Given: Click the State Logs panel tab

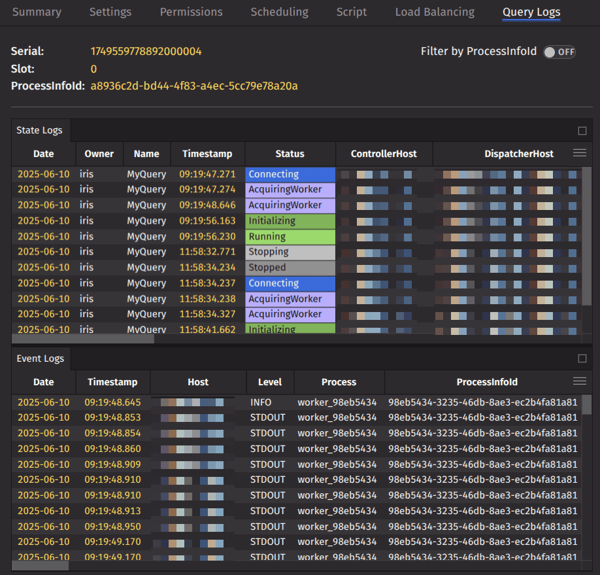Looking at the screenshot, I should 40,130.
